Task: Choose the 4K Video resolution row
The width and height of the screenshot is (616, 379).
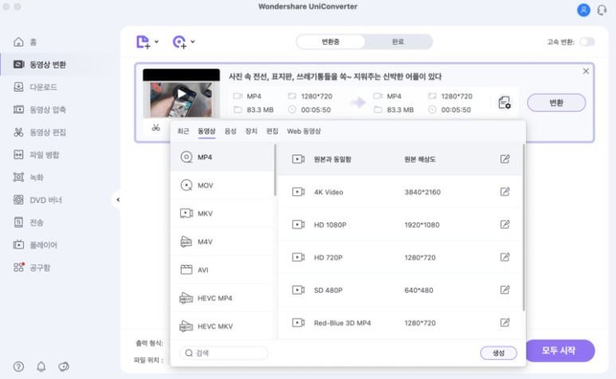Action: tap(400, 192)
